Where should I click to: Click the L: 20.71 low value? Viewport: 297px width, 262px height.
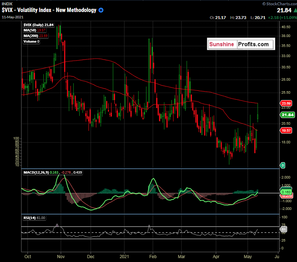pyautogui.click(x=258, y=18)
